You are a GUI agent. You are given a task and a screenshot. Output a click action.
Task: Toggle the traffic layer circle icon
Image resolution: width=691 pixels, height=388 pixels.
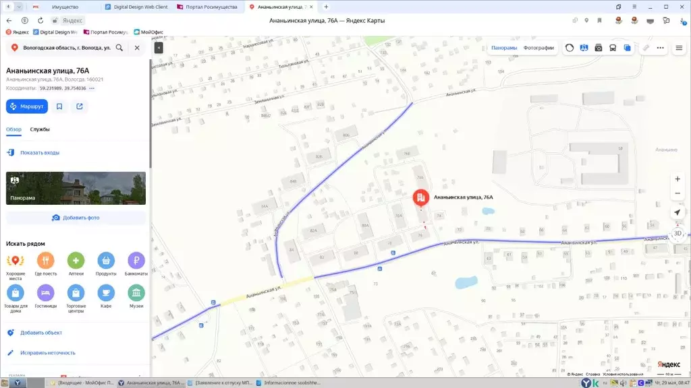coord(570,48)
